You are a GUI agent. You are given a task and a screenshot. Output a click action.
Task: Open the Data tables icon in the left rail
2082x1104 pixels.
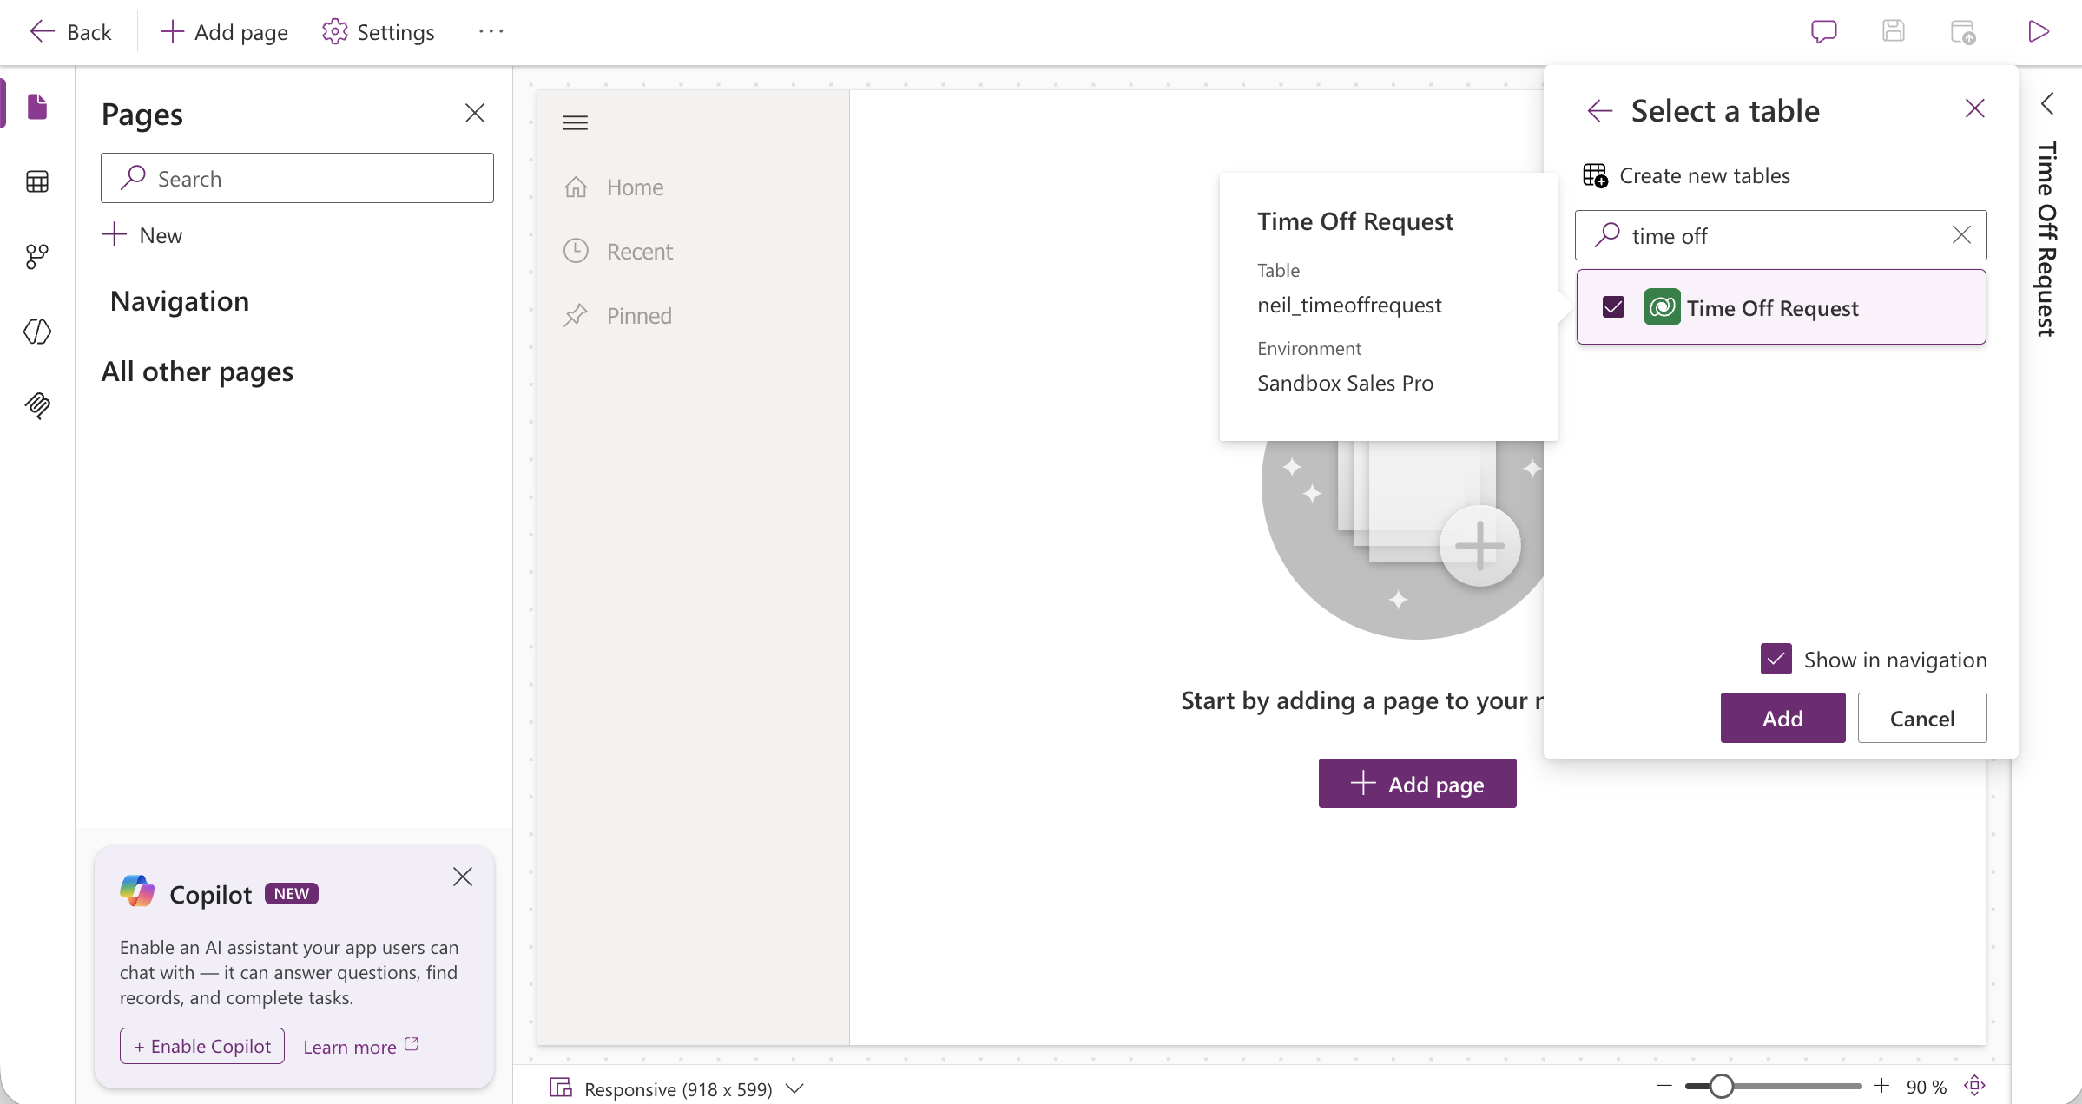tap(37, 181)
